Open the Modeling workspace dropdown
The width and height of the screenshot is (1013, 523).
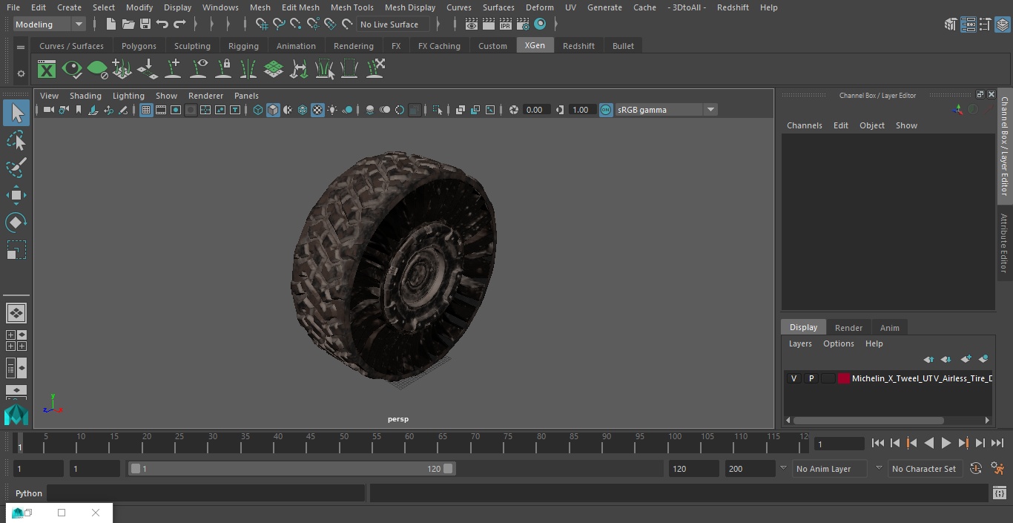[50, 24]
